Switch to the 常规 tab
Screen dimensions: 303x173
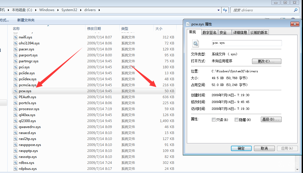pyautogui.click(x=194, y=32)
